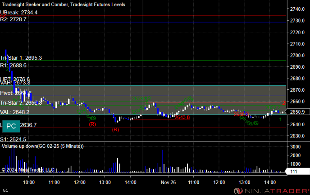This screenshot has height=195, width=310.
Task: Select the red 2646.3 chart label
Action: click(241, 115)
